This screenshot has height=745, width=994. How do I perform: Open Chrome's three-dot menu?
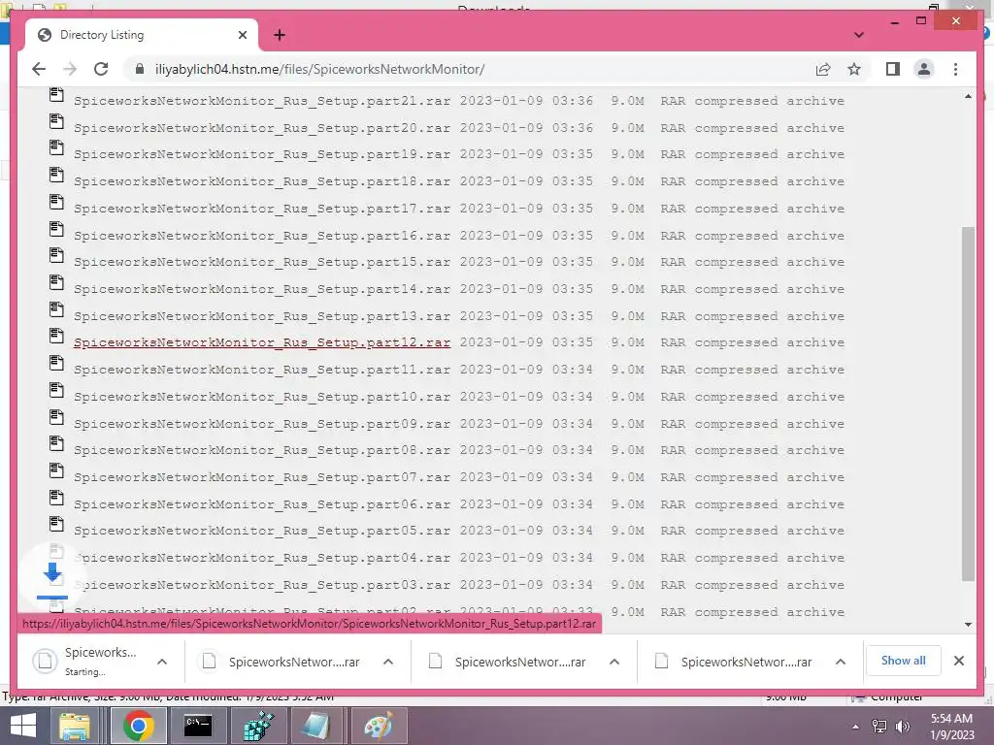(955, 69)
